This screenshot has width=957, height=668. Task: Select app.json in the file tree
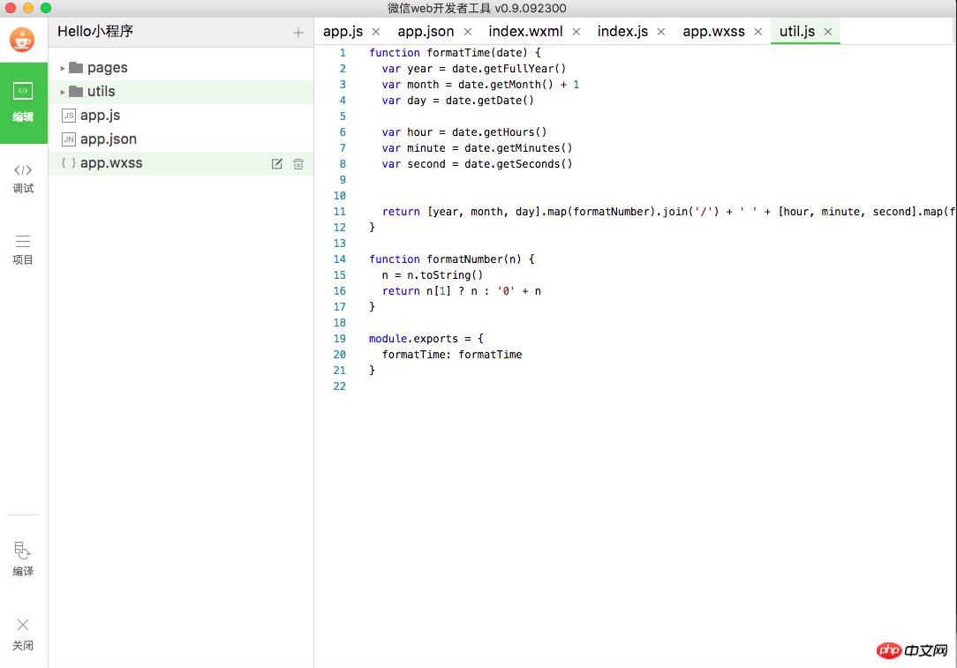108,139
